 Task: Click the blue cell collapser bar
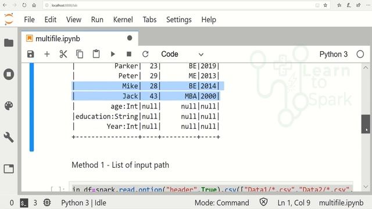click(31, 107)
